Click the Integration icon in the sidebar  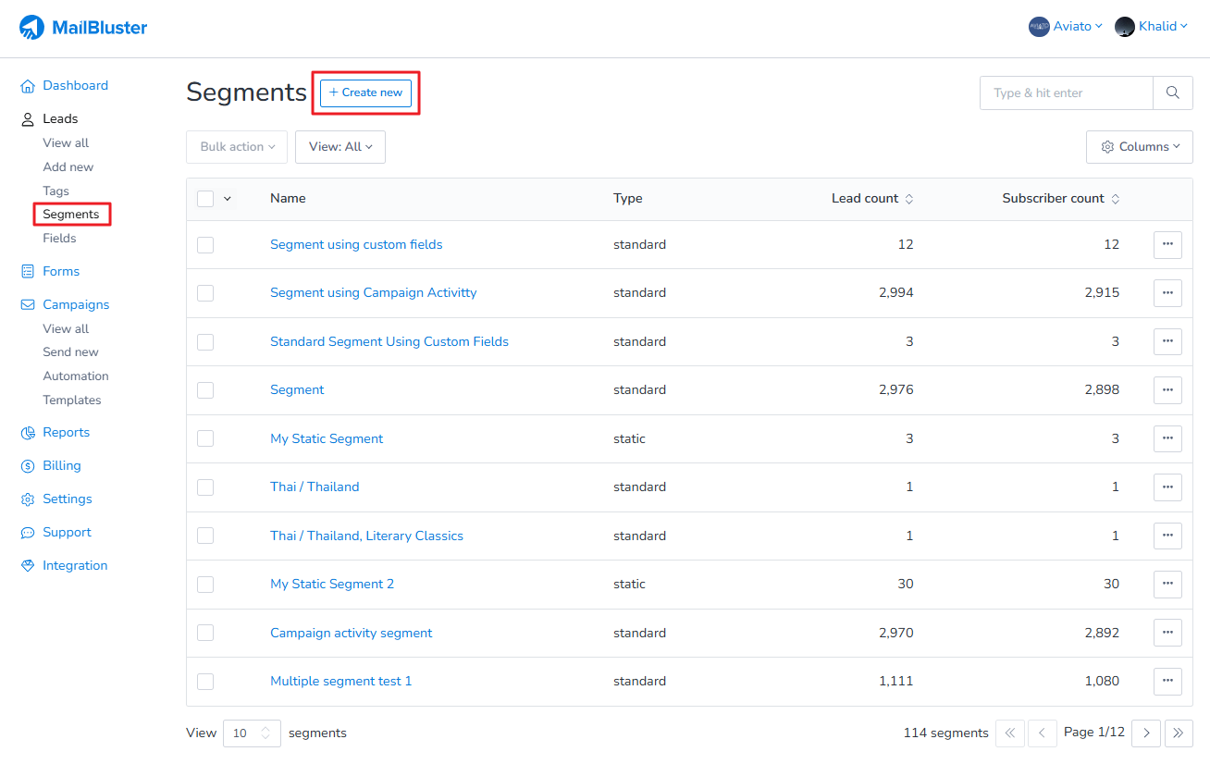pyautogui.click(x=27, y=565)
